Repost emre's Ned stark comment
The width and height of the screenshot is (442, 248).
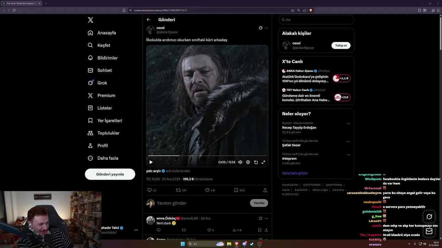(x=184, y=230)
